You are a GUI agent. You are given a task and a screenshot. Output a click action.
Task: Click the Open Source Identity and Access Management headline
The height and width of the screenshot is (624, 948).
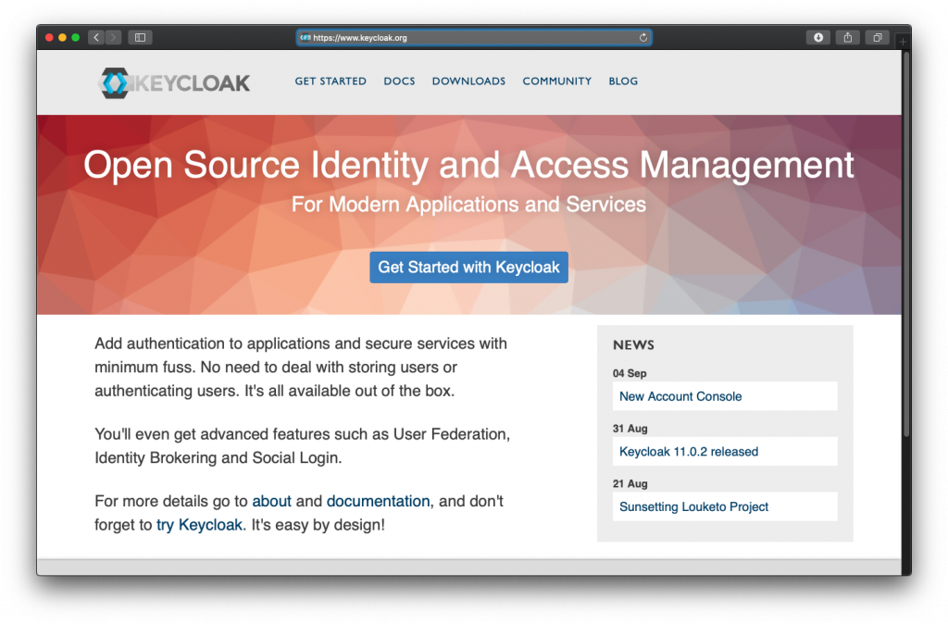click(468, 165)
